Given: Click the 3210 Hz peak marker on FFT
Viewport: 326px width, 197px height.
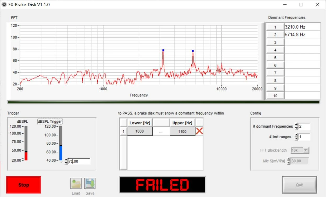Looking at the screenshot, I should tap(163, 50).
